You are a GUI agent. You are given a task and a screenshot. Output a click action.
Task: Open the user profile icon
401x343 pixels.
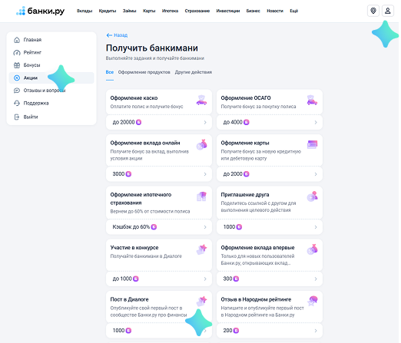pos(388,11)
